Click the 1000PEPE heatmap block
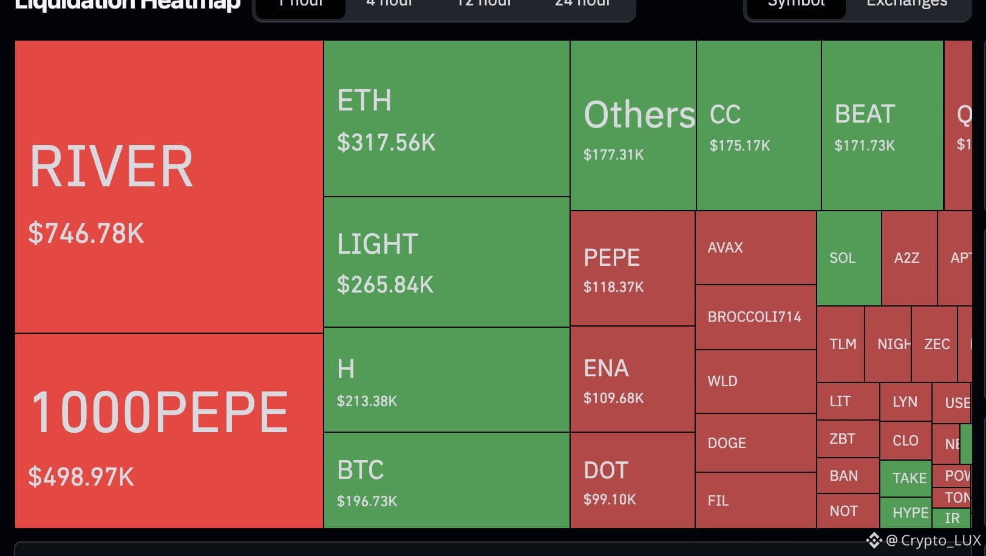The image size is (986, 556). [169, 431]
